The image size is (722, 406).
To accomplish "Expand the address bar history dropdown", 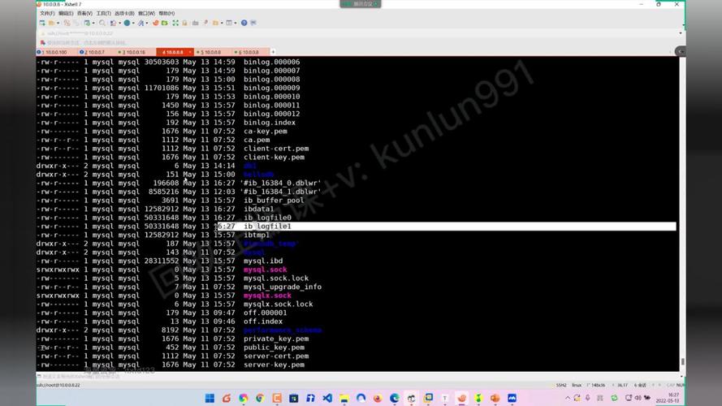I will coord(681,33).
